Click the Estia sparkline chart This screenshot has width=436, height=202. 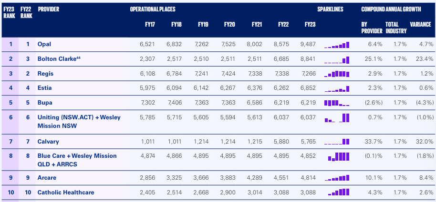(x=337, y=89)
